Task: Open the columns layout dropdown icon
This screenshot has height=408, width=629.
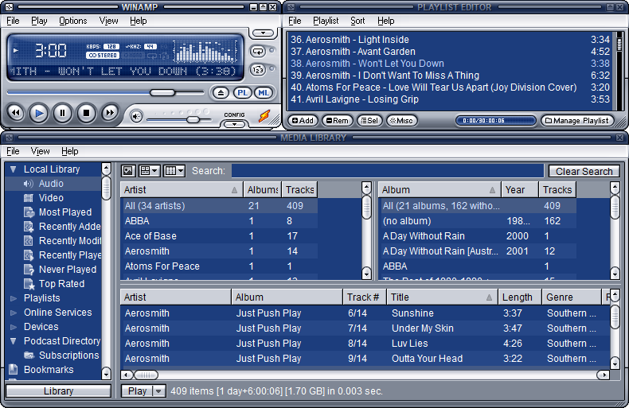Action: coord(174,171)
